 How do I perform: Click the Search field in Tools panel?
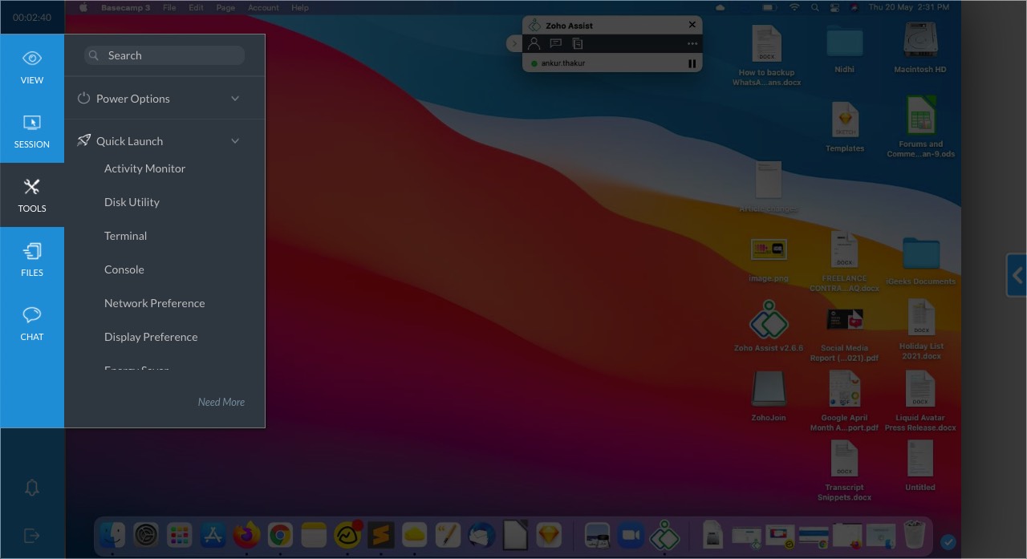[x=164, y=55]
